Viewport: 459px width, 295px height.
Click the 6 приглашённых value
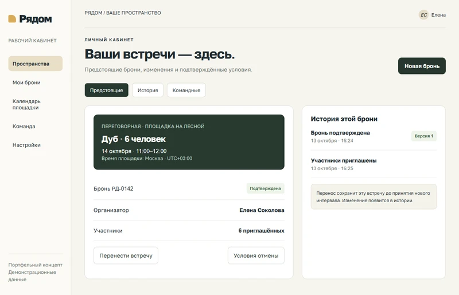click(x=261, y=231)
